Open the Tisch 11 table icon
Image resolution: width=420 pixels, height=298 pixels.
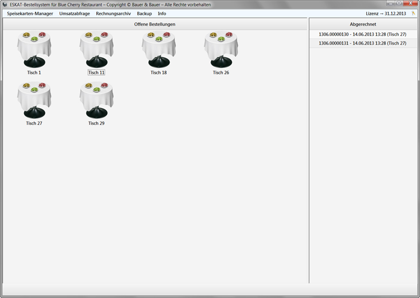tap(96, 50)
